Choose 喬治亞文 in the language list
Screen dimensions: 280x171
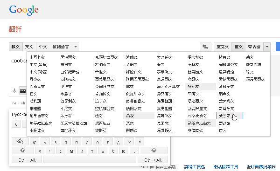(196, 101)
